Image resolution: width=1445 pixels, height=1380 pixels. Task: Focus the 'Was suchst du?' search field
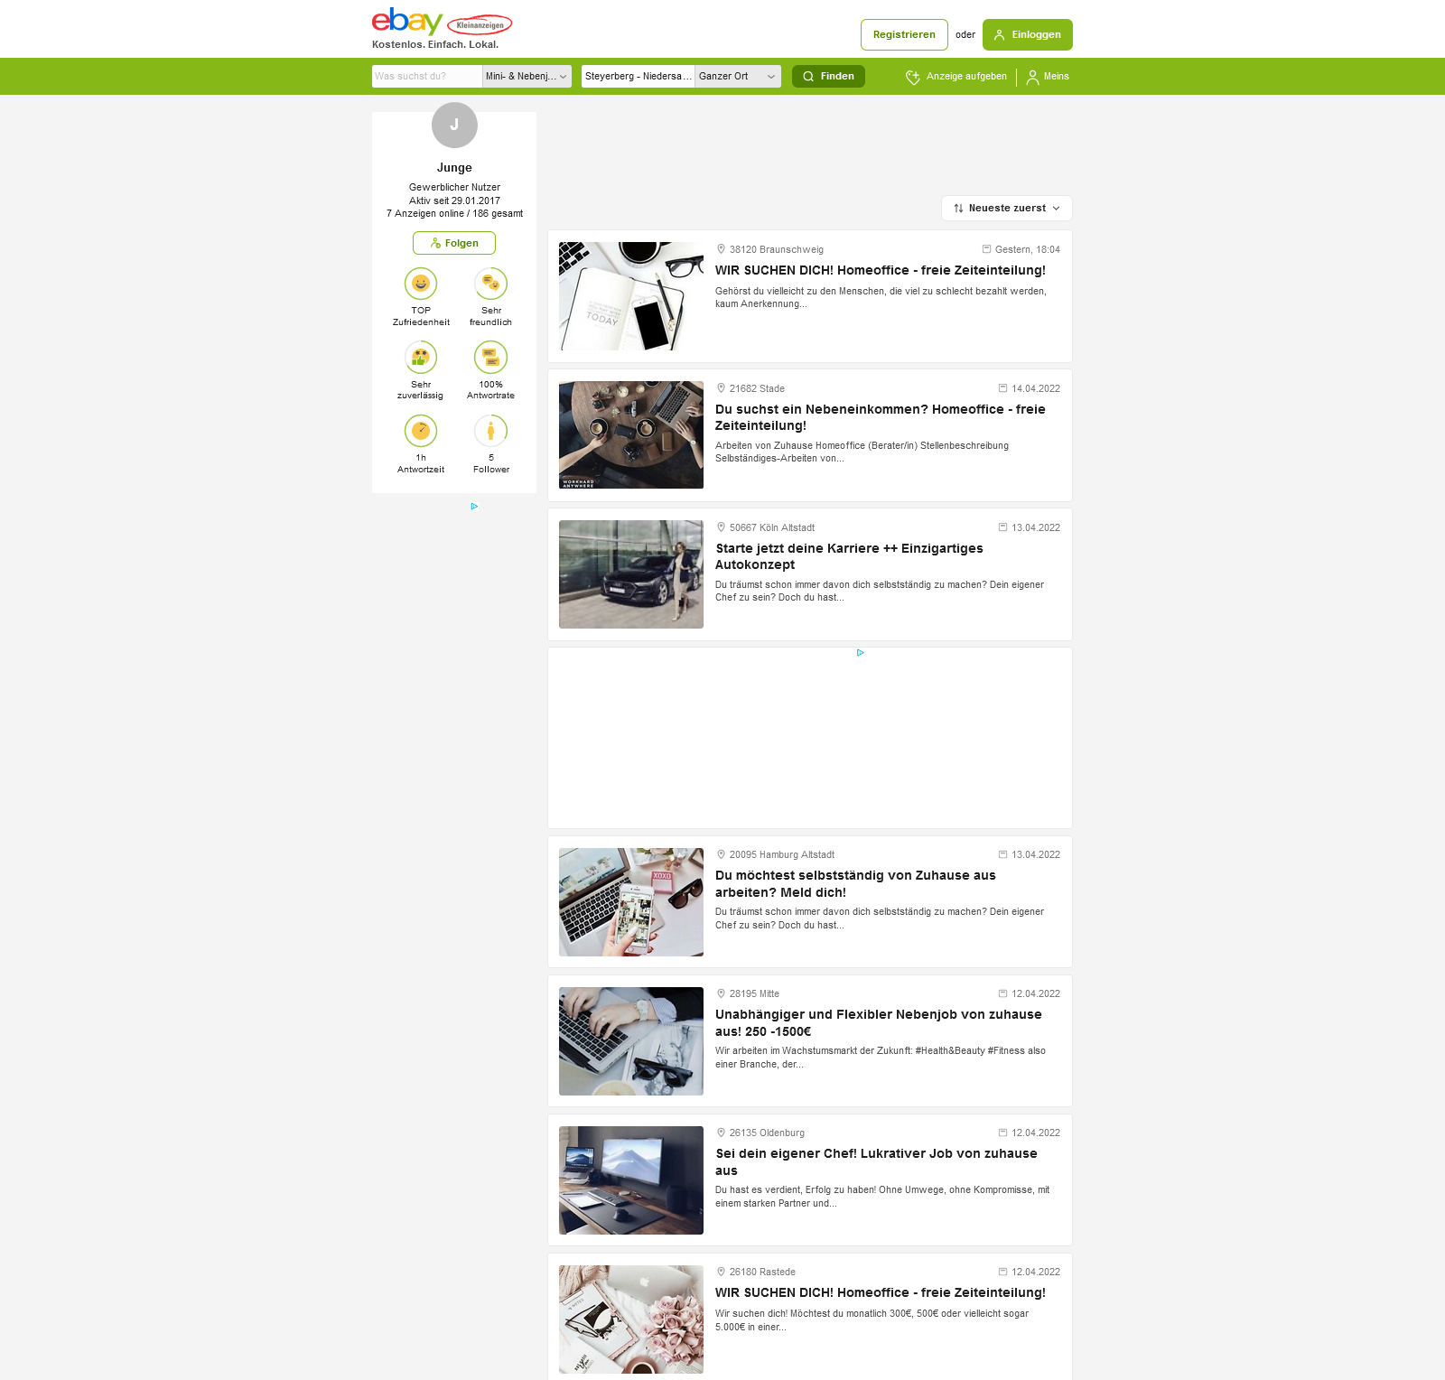[x=427, y=77]
